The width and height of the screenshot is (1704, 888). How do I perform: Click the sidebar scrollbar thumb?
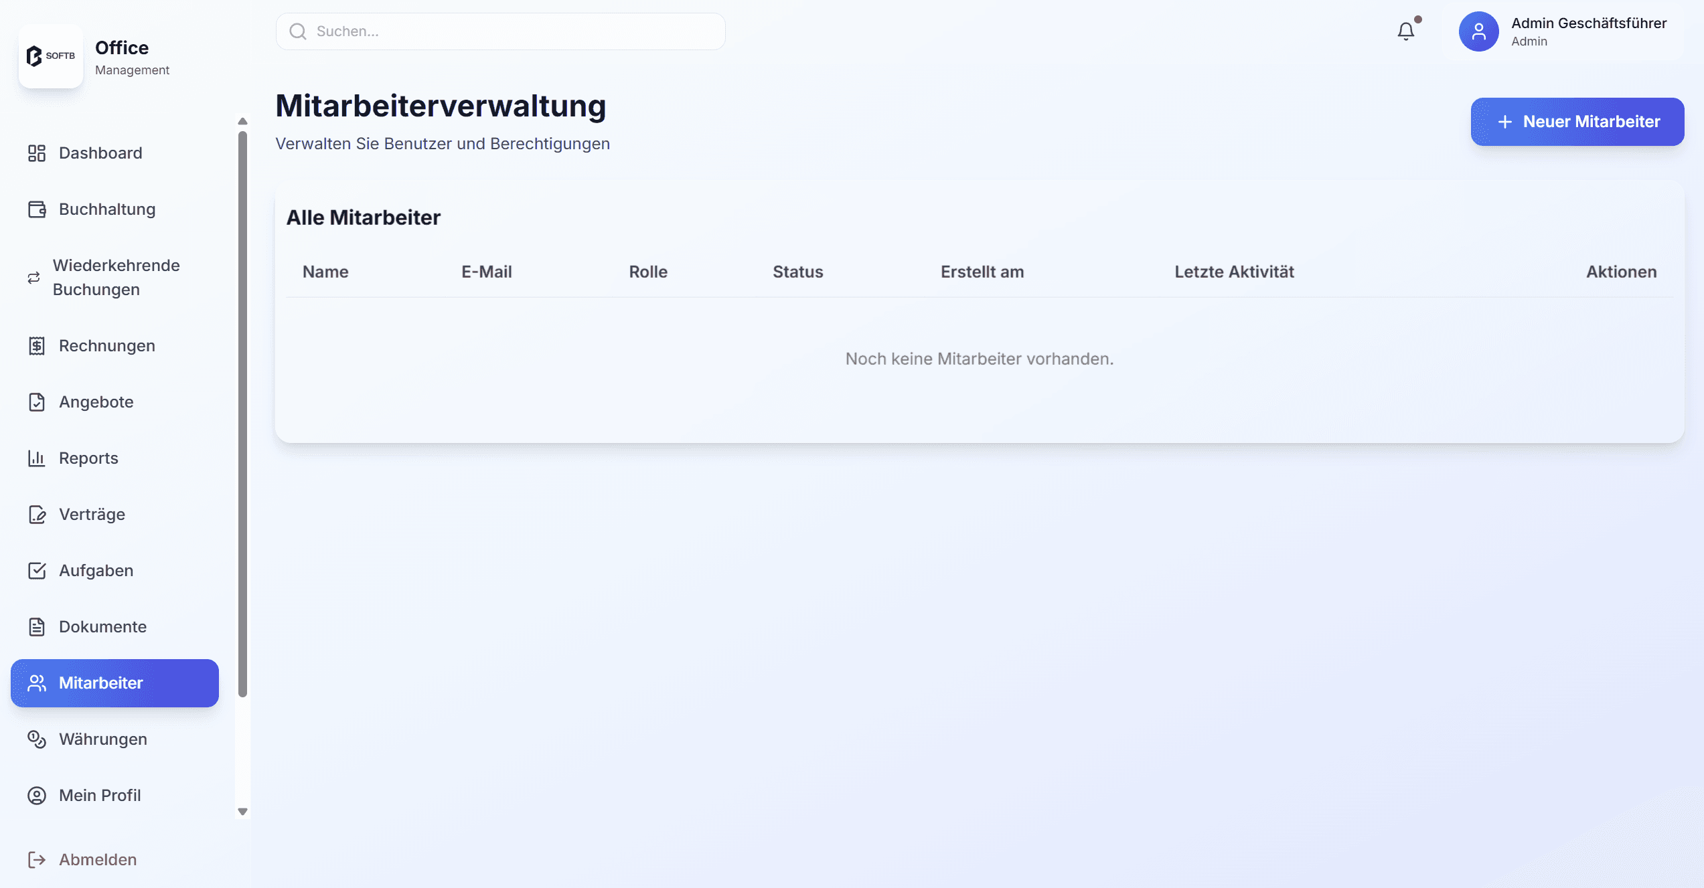[242, 415]
